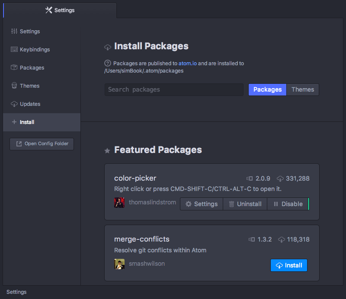Viewport: 346px width, 299px height.
Task: Disable the color-picker package
Action: point(288,204)
